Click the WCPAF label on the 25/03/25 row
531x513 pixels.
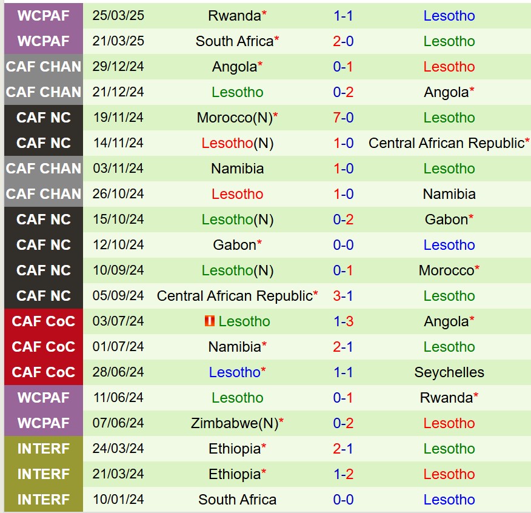(x=43, y=16)
